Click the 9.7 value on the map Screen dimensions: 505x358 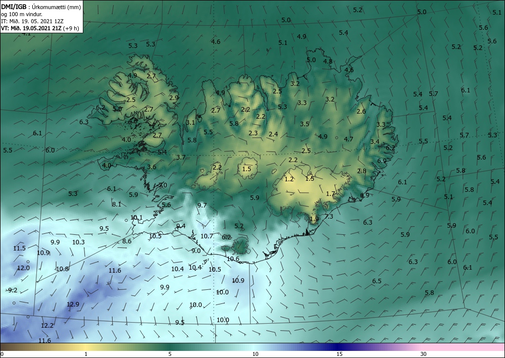[x=202, y=205]
